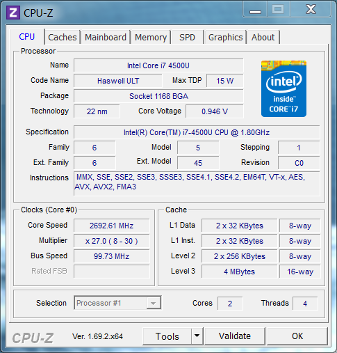Image resolution: width=337 pixels, height=353 pixels.
Task: Click the Level 3 16-way associativity field
Action: pyautogui.click(x=300, y=272)
